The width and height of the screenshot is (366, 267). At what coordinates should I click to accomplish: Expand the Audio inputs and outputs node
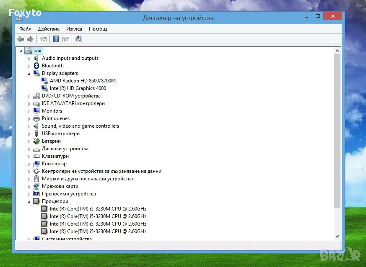tap(29, 59)
